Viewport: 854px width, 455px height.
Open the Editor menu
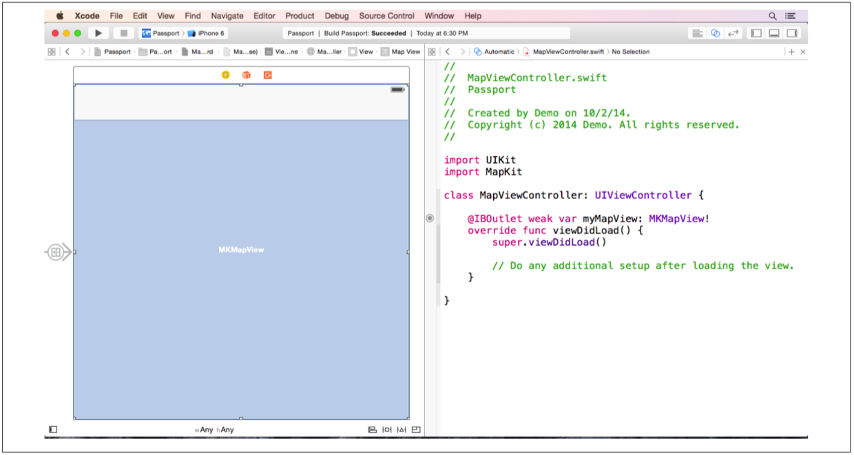pos(264,16)
